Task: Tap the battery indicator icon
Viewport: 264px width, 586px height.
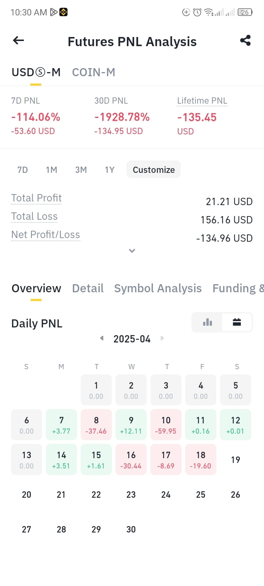Action: [x=245, y=12]
